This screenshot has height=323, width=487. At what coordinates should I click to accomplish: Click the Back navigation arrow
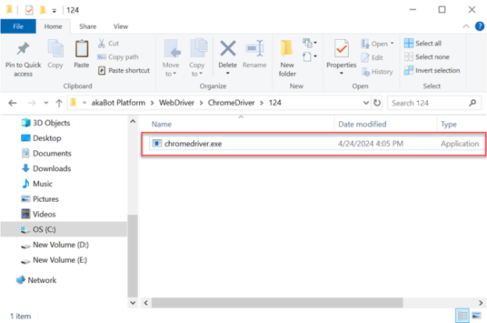point(13,103)
